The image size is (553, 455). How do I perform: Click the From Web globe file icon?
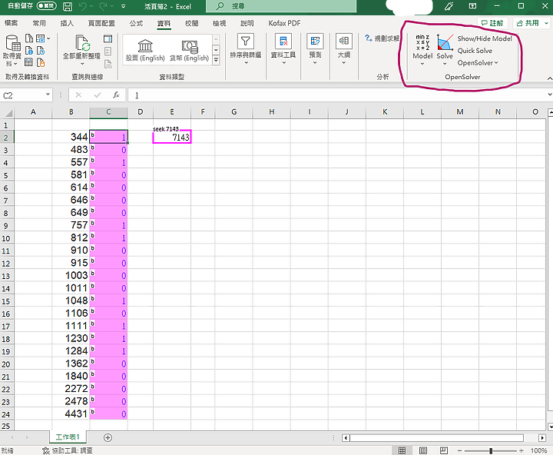click(29, 51)
